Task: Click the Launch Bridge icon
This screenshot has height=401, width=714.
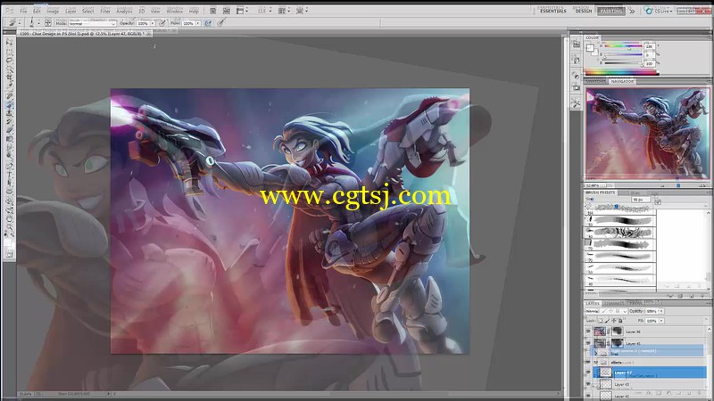Action: click(x=212, y=11)
